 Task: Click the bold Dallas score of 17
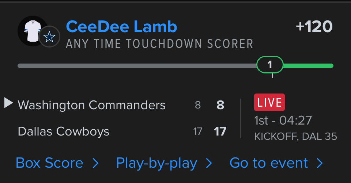pyautogui.click(x=220, y=131)
